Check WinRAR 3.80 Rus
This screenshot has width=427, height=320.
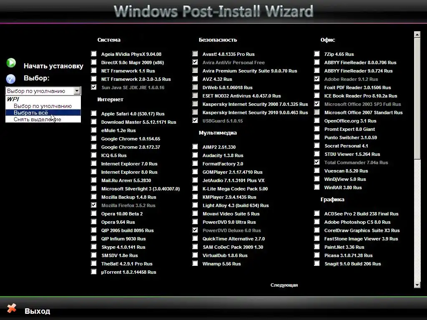317,187
